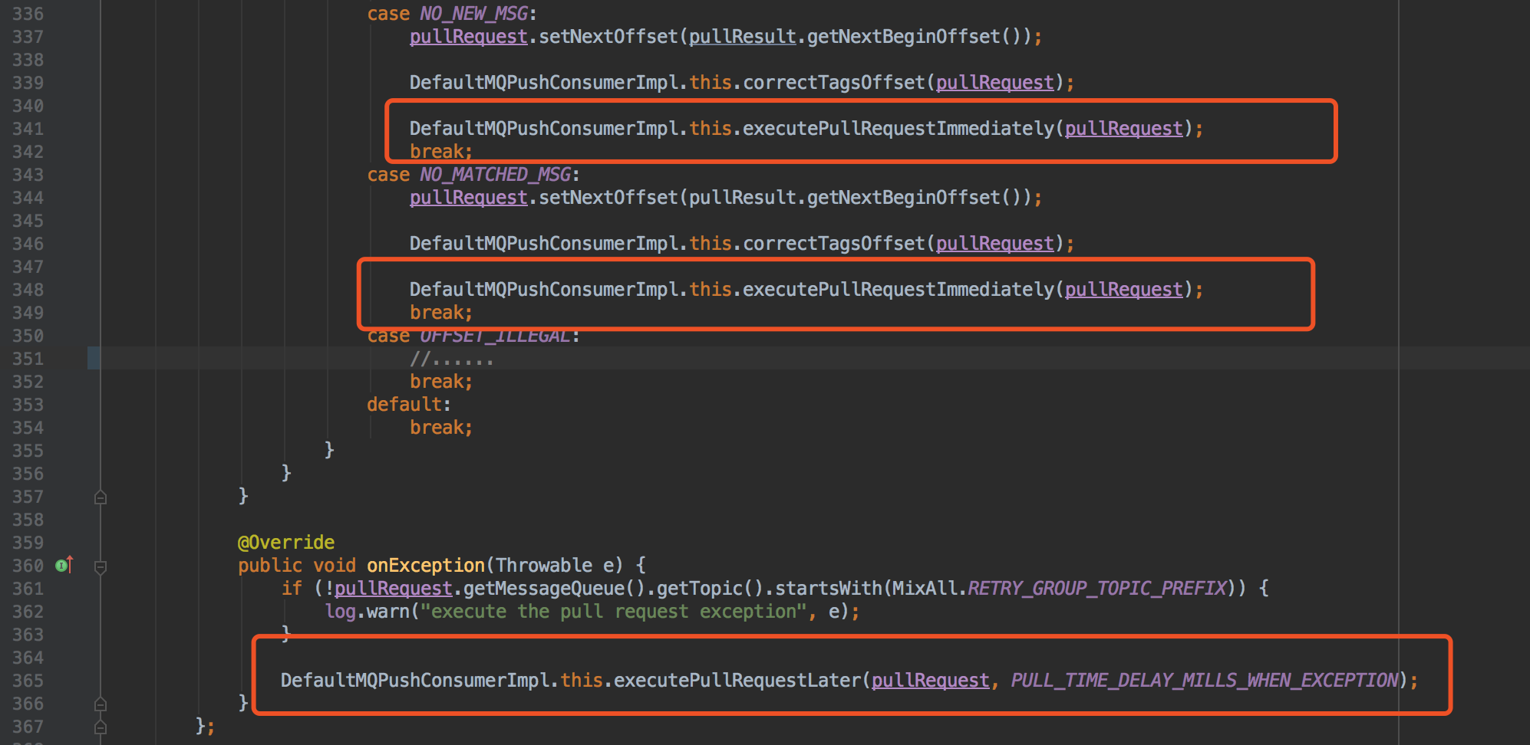The image size is (1530, 745).
Task: Click the fold end marker on line 367
Action: pyautogui.click(x=100, y=727)
